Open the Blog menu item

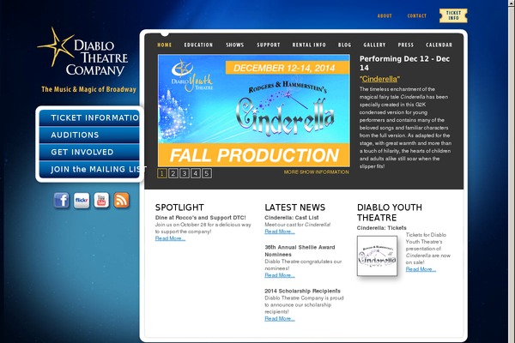tap(344, 45)
